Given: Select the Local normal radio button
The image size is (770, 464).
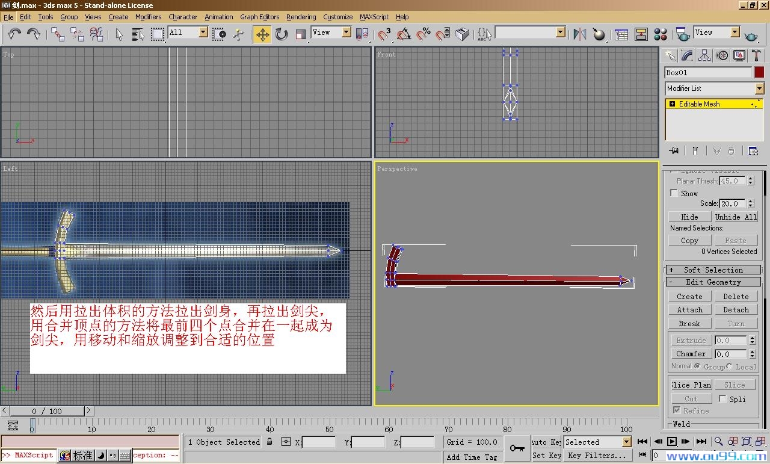Looking at the screenshot, I should tap(729, 366).
